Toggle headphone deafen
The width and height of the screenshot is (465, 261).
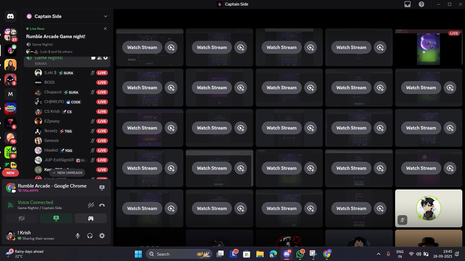(90, 235)
